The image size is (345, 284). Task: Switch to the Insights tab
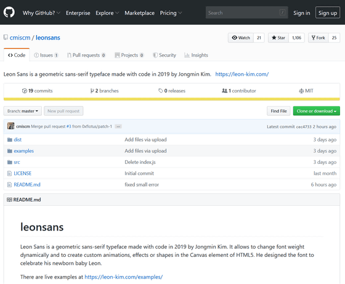[x=196, y=55]
